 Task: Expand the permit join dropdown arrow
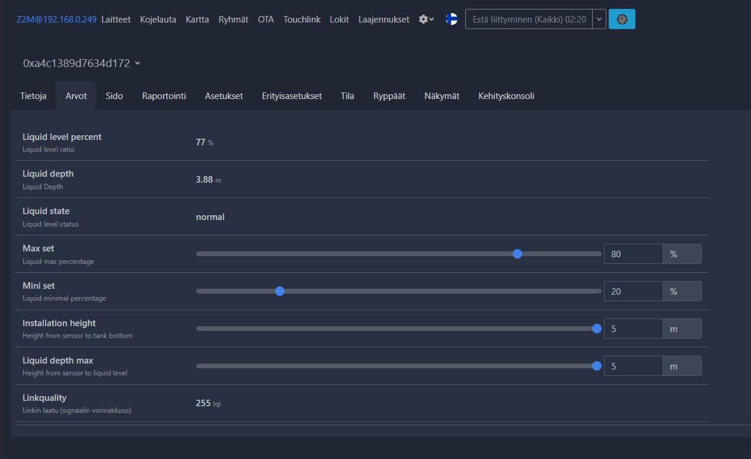599,19
